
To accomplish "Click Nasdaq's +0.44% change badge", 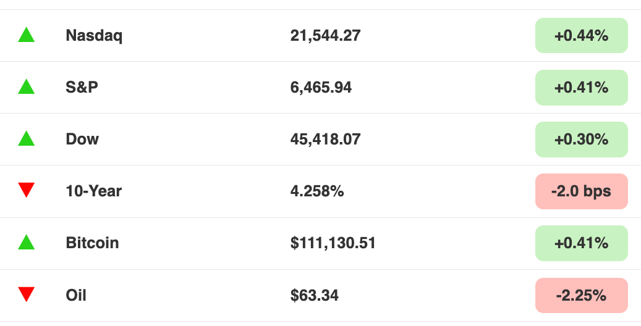I will pos(581,36).
